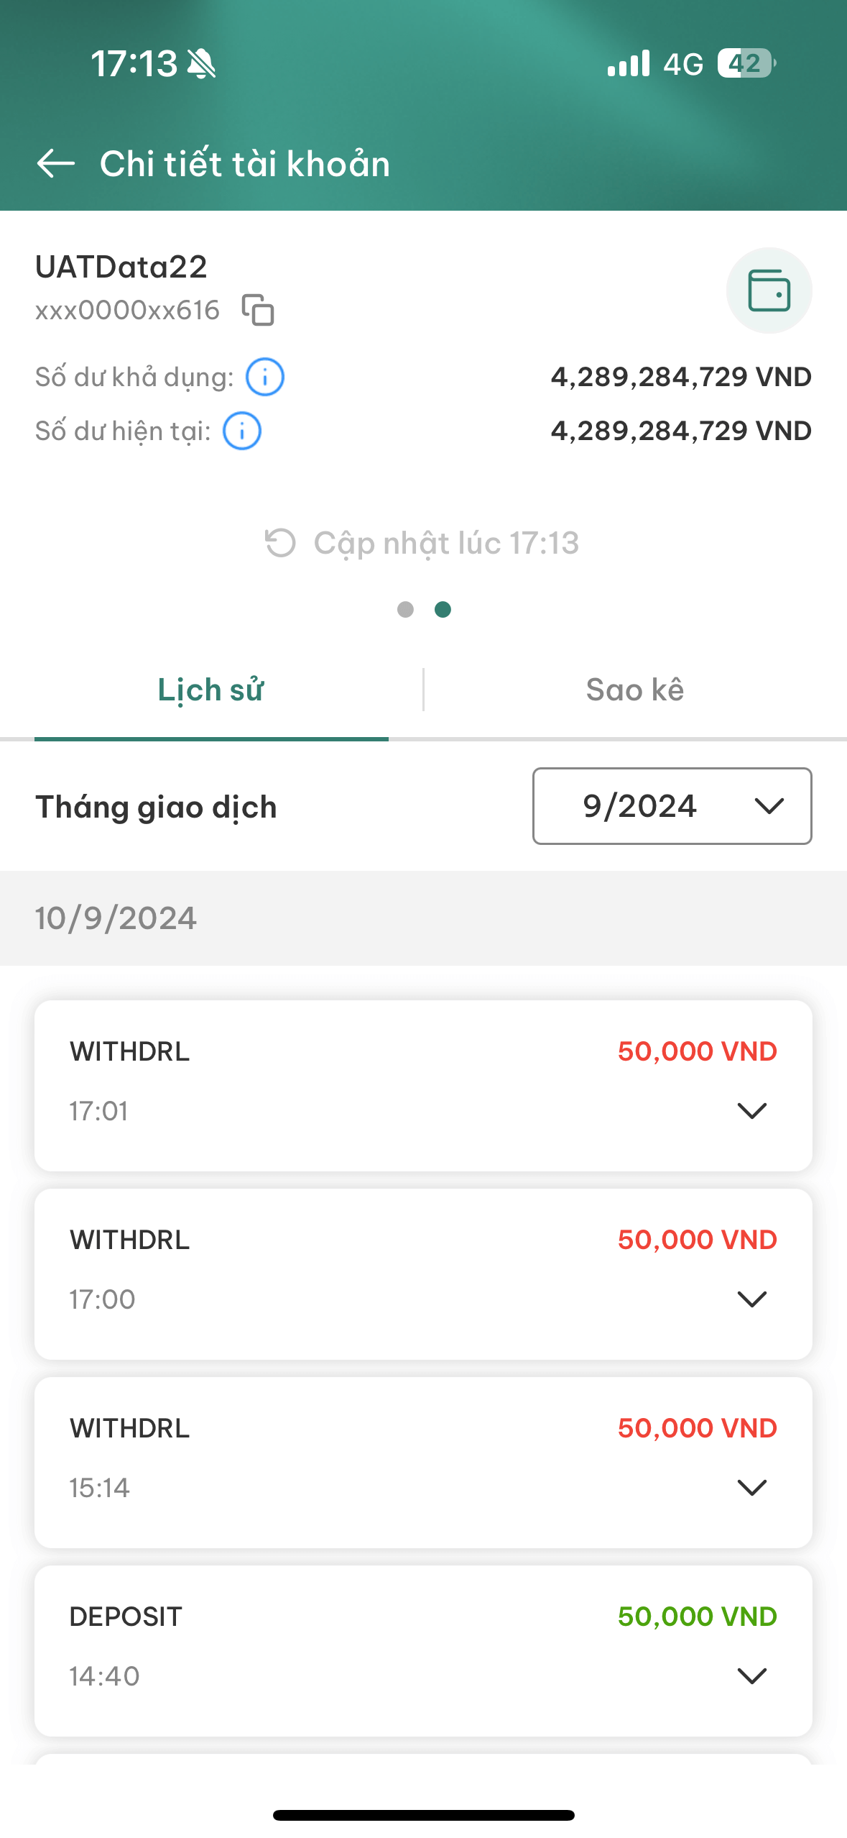Tap the muted bell status icon

pyautogui.click(x=201, y=63)
